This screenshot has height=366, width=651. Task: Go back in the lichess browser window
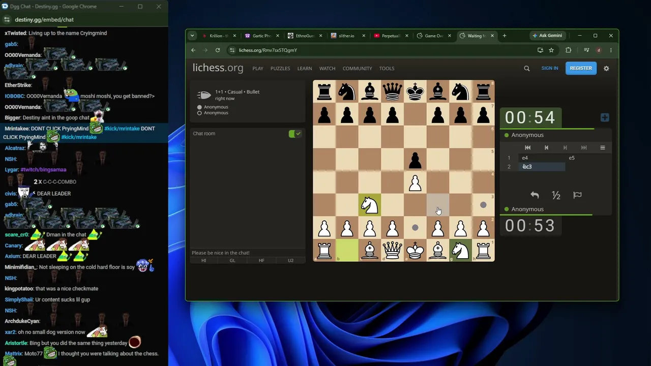(x=193, y=50)
